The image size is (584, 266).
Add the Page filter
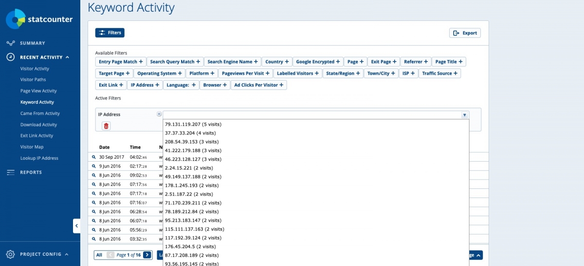click(356, 62)
